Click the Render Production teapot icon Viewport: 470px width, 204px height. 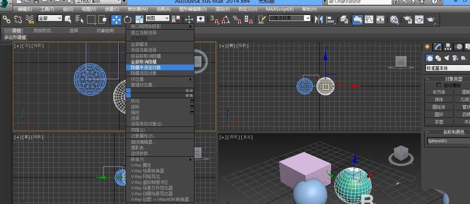431,19
